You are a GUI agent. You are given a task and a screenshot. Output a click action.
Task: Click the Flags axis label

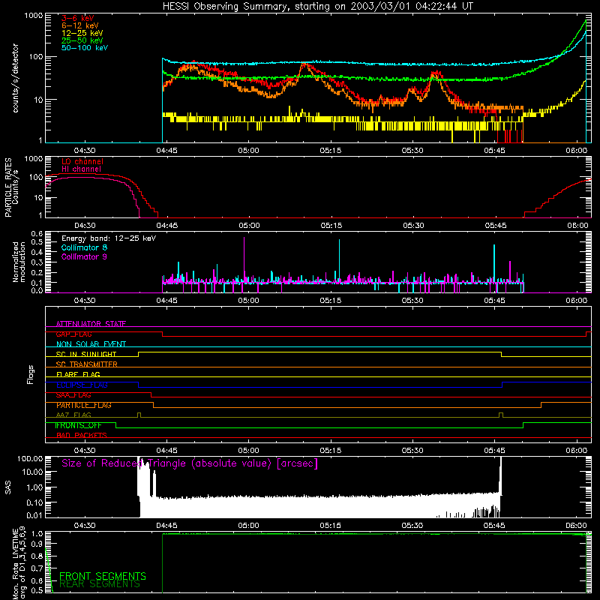pyautogui.click(x=30, y=374)
